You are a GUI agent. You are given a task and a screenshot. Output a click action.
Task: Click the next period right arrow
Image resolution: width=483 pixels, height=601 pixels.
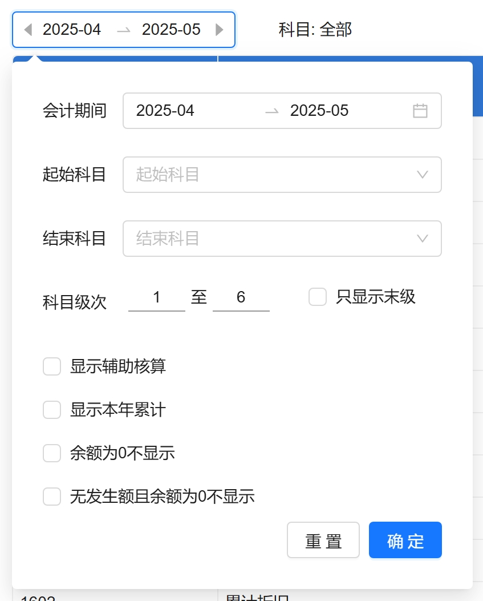tap(220, 30)
